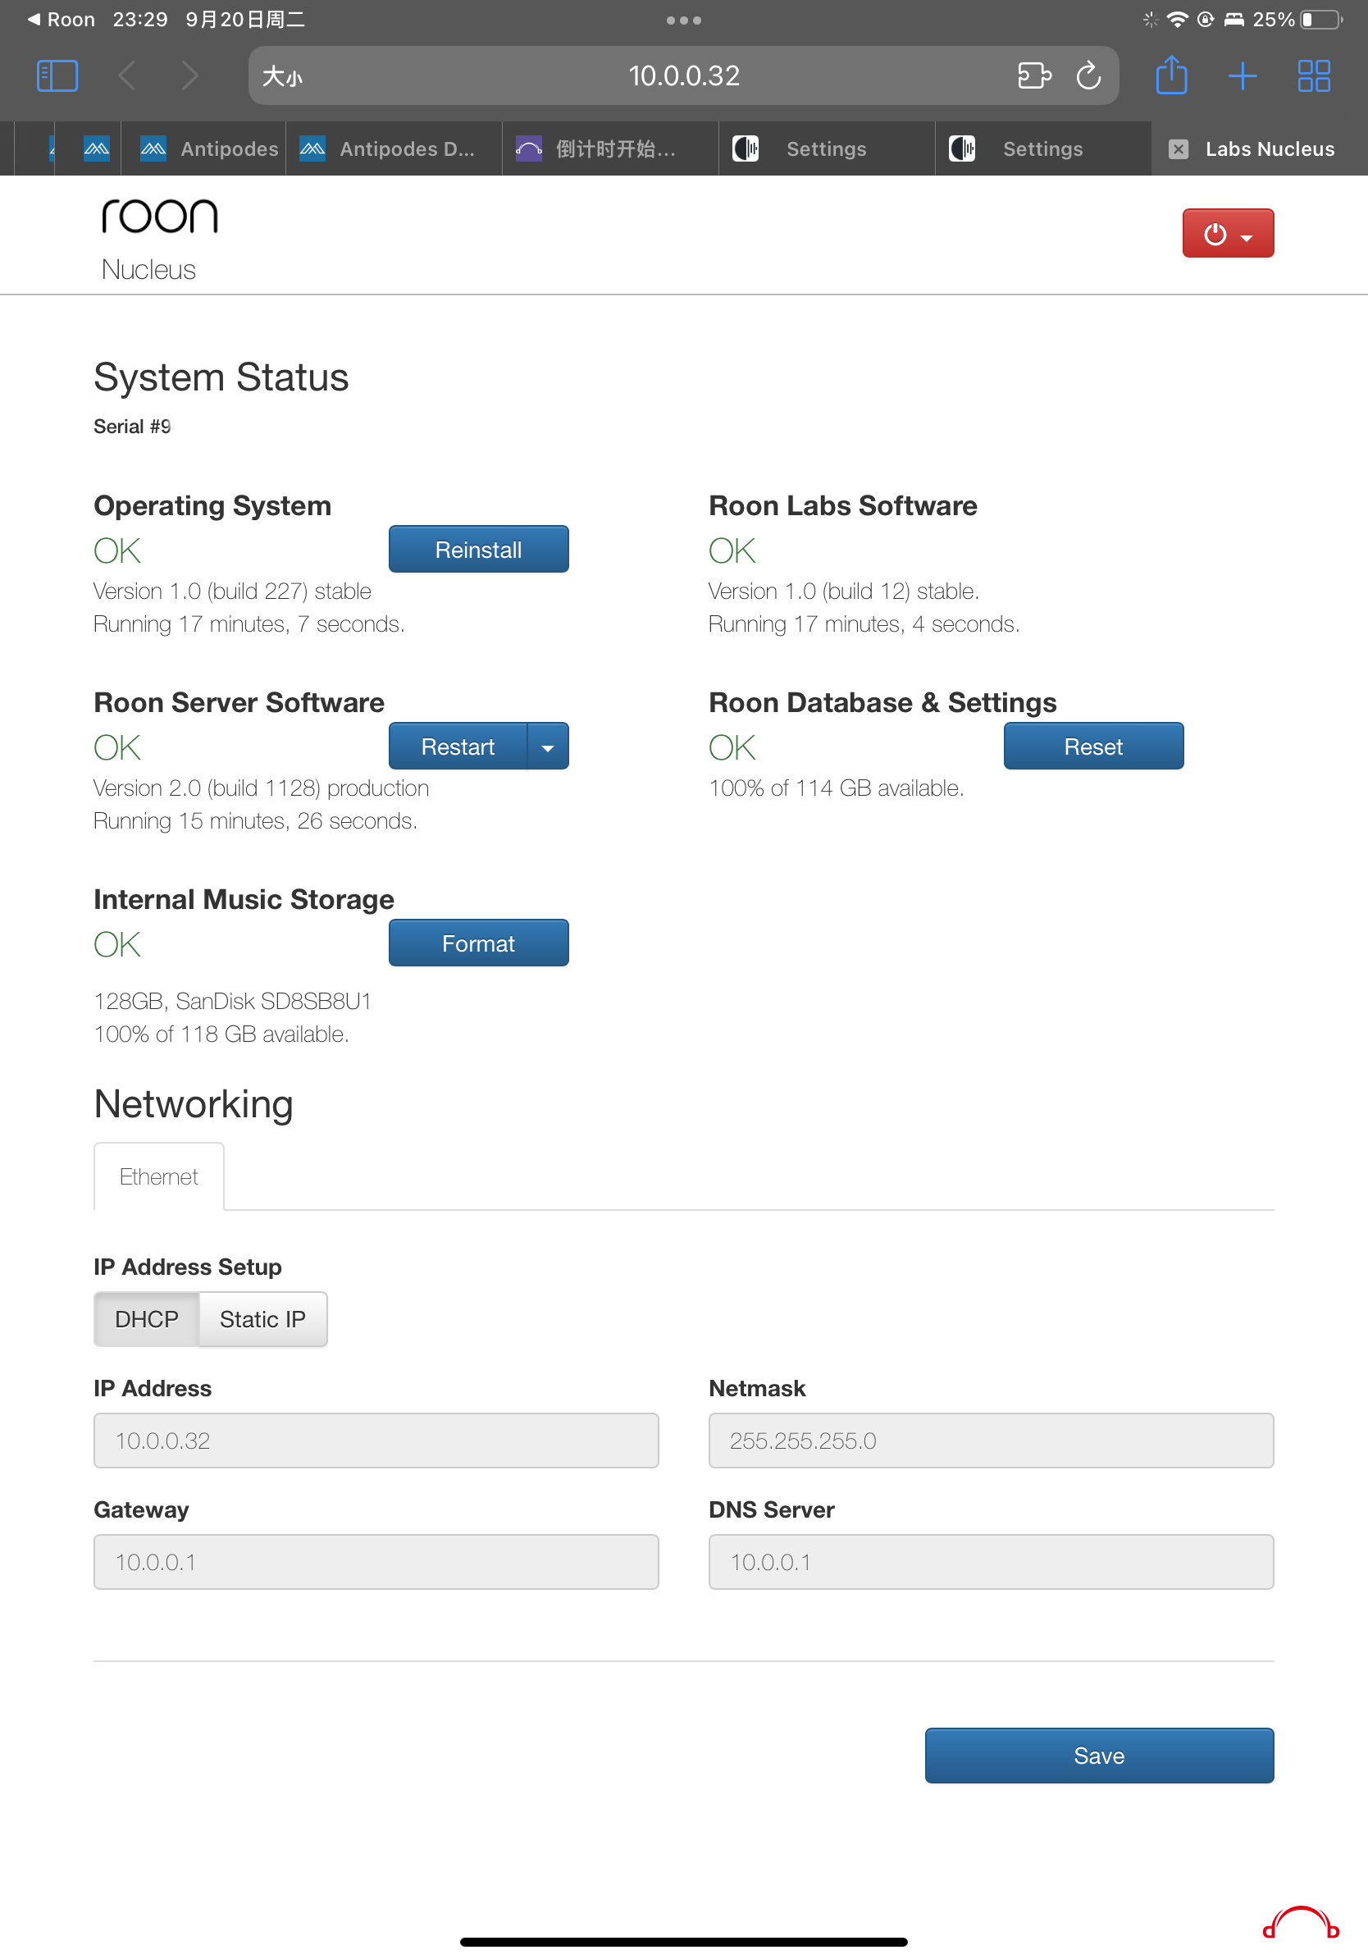Image resolution: width=1368 pixels, height=1959 pixels.
Task: Open the text size (大小) page menu
Action: (282, 77)
